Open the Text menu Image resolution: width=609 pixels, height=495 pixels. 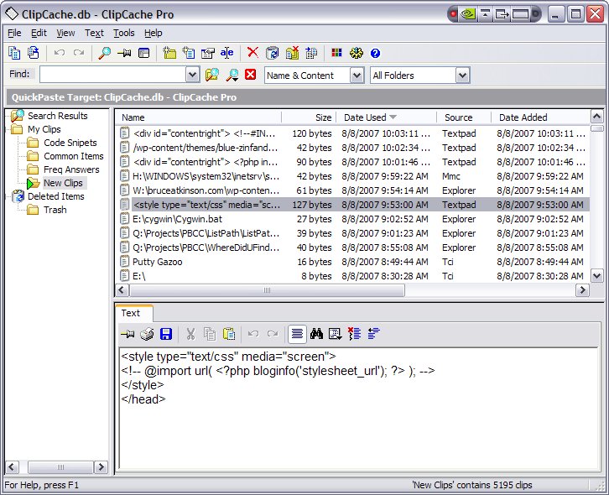(x=95, y=33)
